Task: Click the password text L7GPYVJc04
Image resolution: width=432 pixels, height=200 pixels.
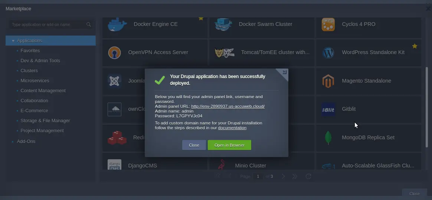Action: click(x=189, y=116)
